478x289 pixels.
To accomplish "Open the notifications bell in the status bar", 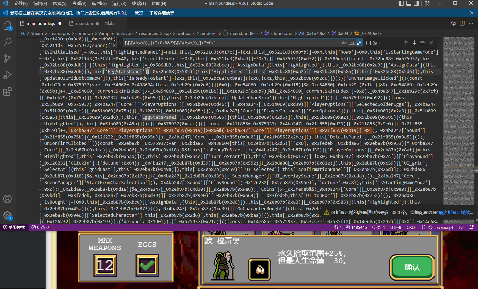I will pyautogui.click(x=472, y=227).
